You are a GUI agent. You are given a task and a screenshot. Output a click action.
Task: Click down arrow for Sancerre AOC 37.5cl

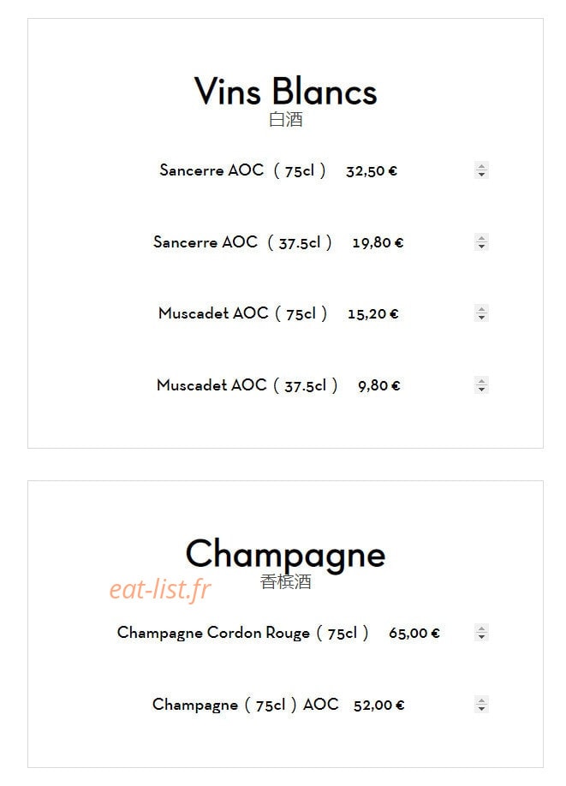pyautogui.click(x=481, y=246)
